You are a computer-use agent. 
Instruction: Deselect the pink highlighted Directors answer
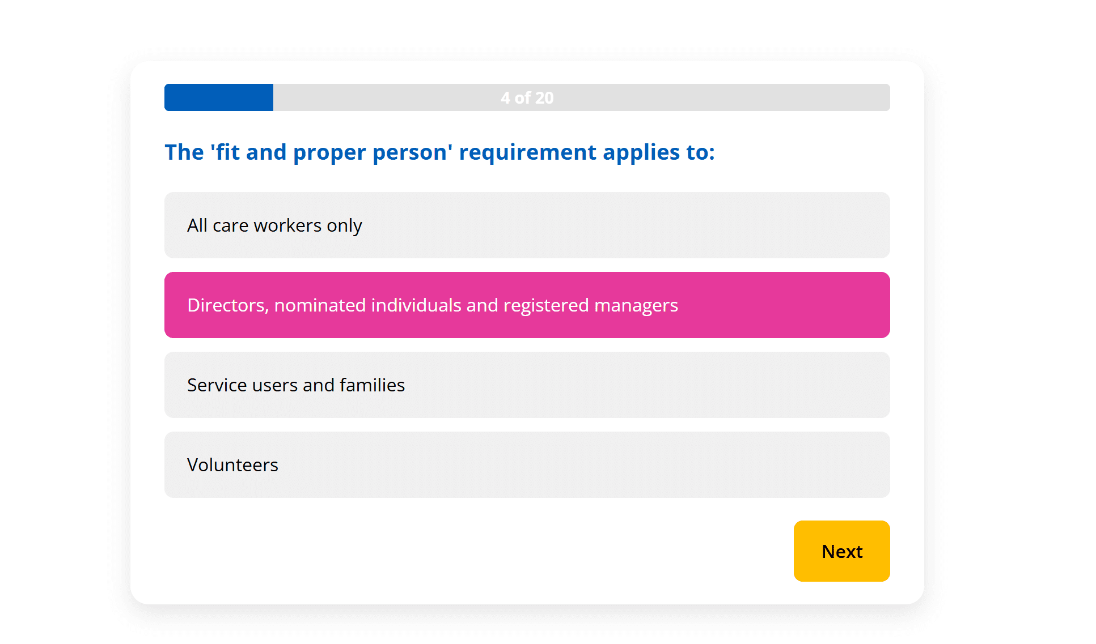526,305
